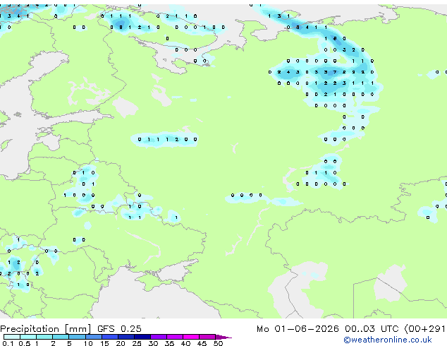Click the date 'Mo 01-06-2026'

[298, 329]
